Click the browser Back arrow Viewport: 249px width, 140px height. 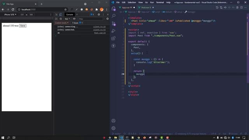[3, 9]
